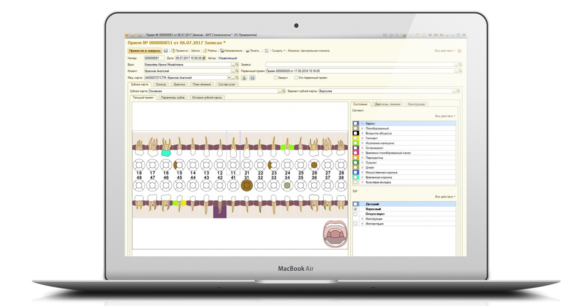Enable the Закрыт checkbox
587x306 pixels.
pos(276,78)
